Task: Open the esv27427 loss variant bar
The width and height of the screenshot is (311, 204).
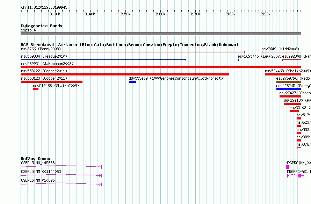Action: pyautogui.click(x=290, y=96)
